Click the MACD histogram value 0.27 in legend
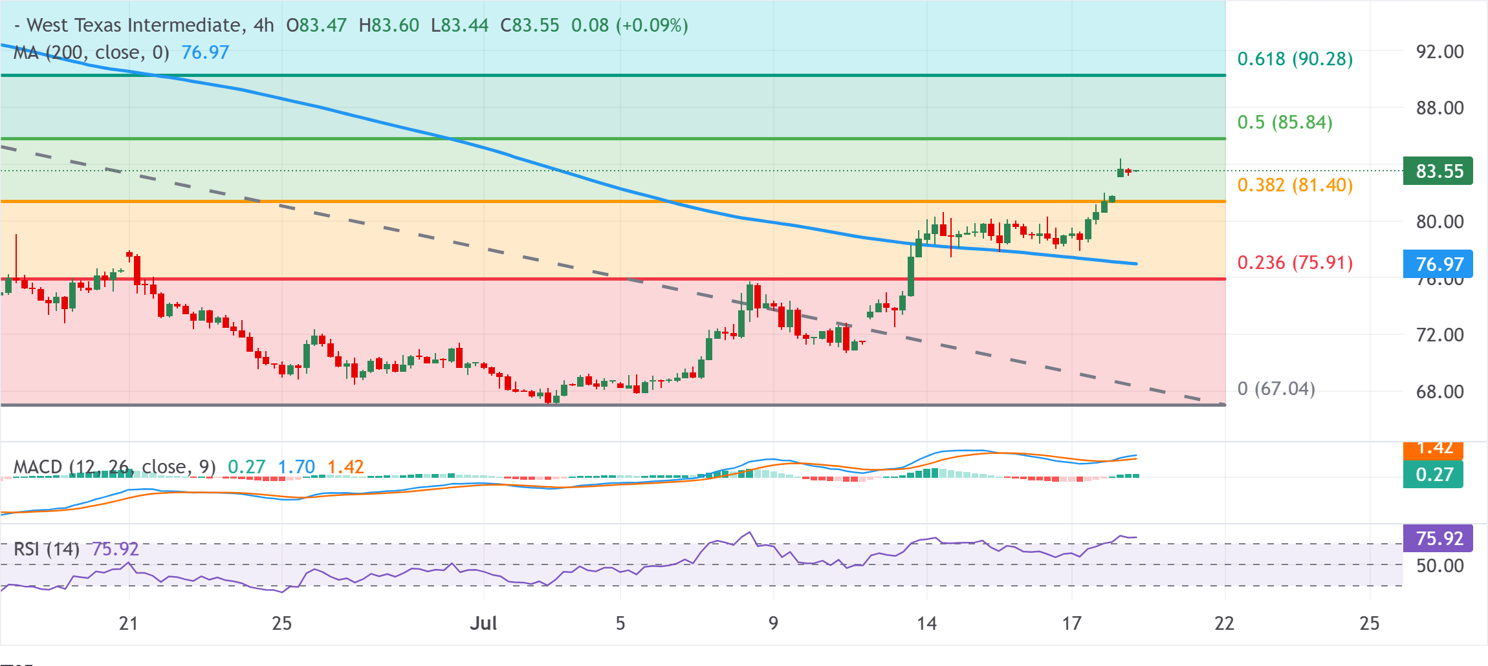 coord(246,467)
